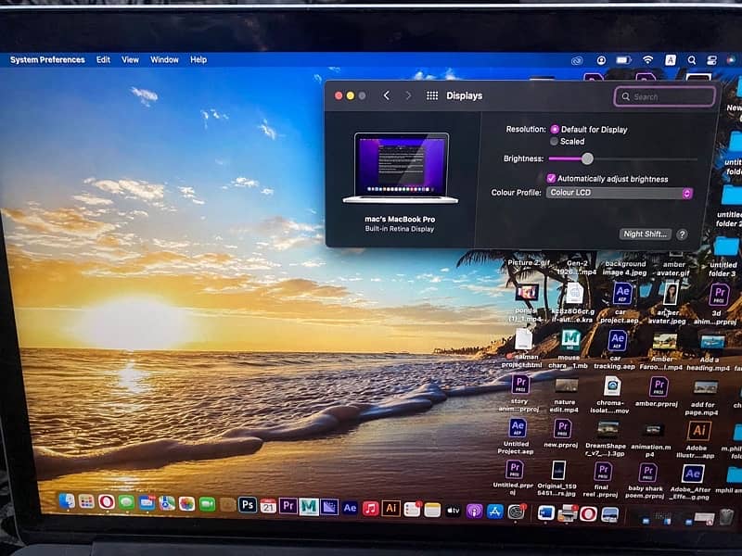The height and width of the screenshot is (556, 742).
Task: Open After Effects in the Dock
Action: (x=350, y=507)
